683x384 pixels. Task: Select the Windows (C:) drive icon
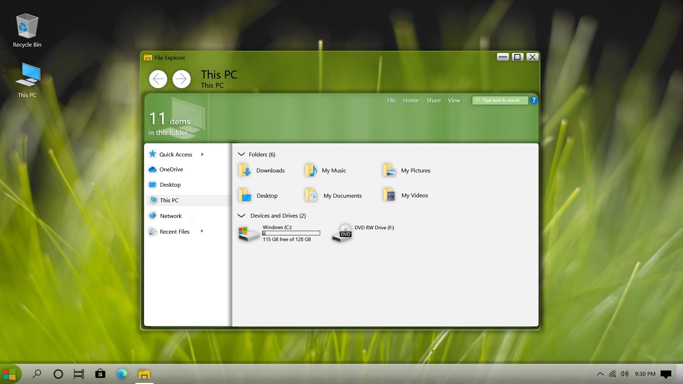(249, 234)
